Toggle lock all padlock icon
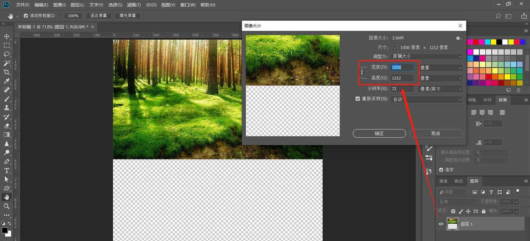 pos(483,212)
